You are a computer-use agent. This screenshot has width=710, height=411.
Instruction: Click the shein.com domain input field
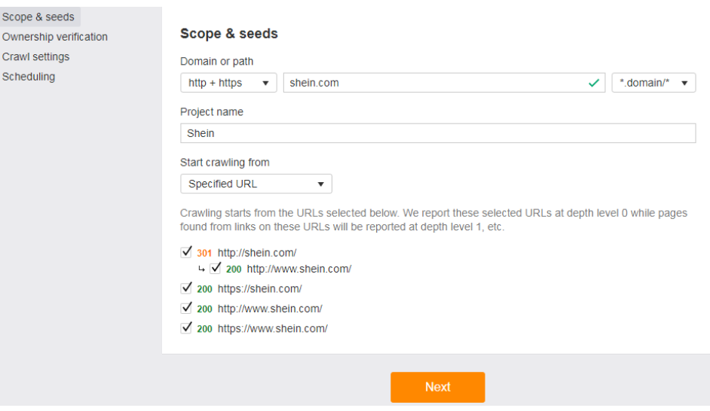[x=444, y=83]
